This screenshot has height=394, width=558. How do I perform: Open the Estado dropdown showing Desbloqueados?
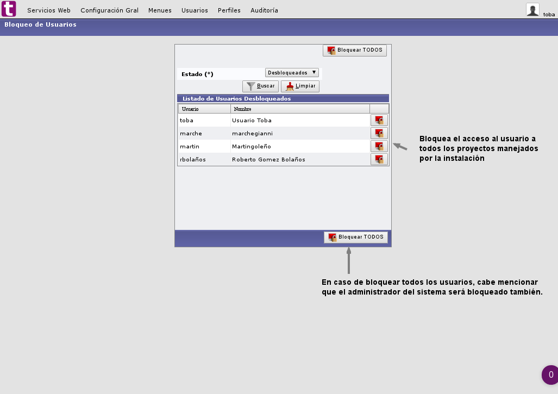click(x=292, y=72)
